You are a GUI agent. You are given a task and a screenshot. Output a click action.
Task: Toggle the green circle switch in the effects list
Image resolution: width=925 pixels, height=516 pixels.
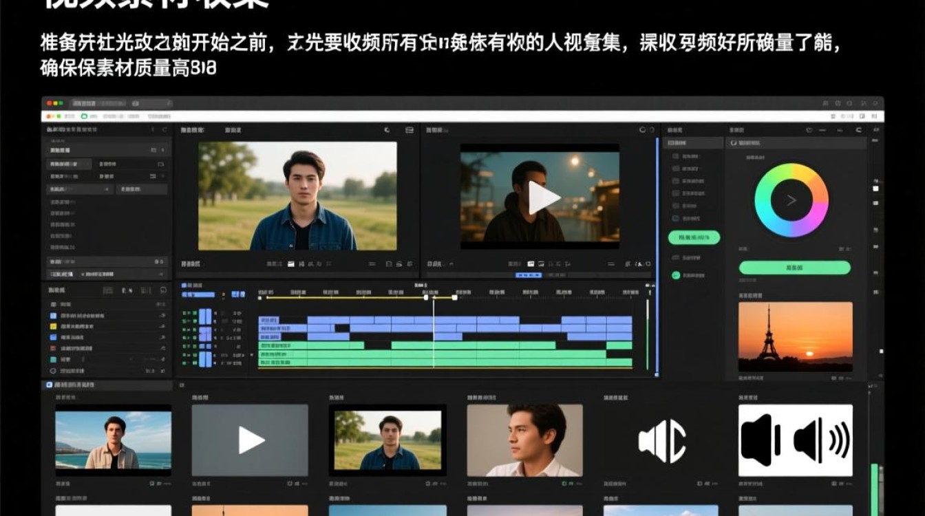click(676, 275)
